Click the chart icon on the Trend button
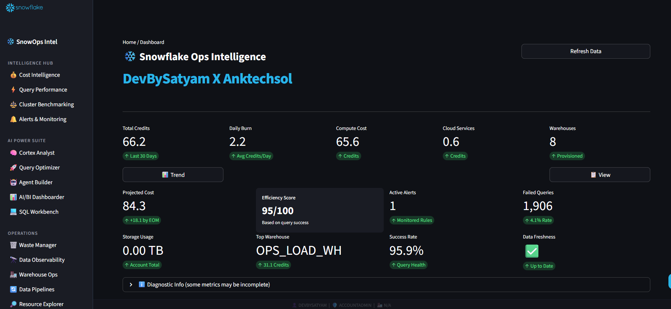The image size is (671, 309). pos(165,175)
